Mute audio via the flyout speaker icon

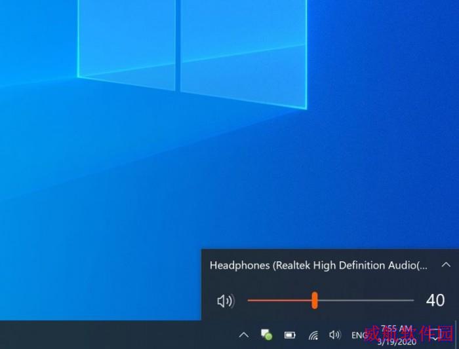click(226, 301)
